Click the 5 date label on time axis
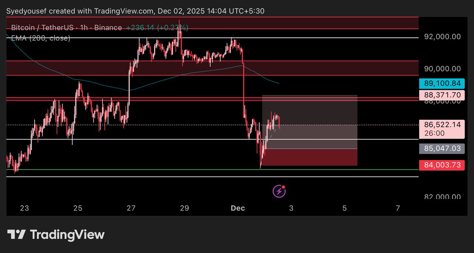This screenshot has width=474, height=253. pos(344,208)
